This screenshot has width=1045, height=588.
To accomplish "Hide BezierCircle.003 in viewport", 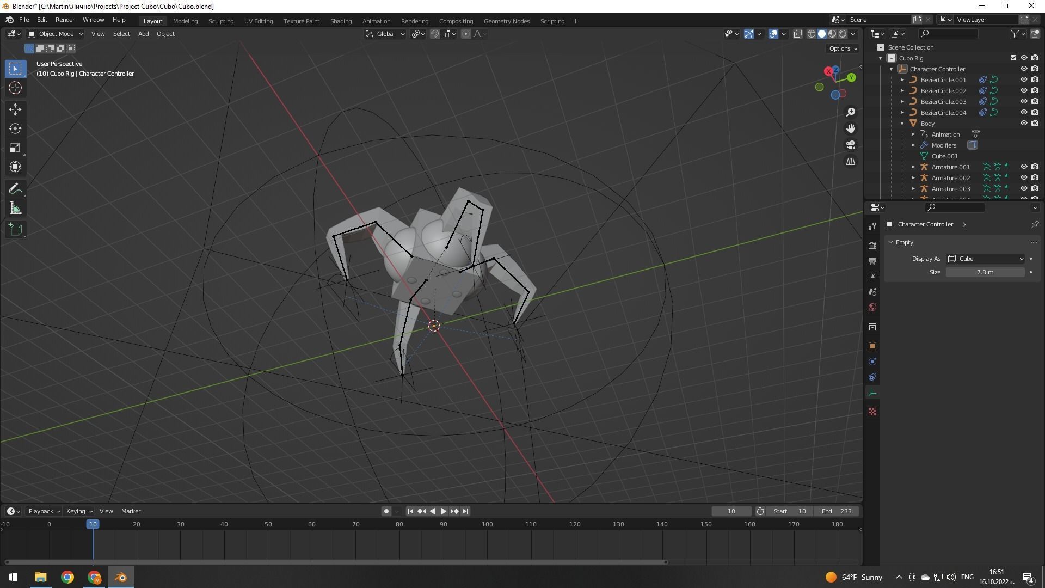I will pos(1023,102).
